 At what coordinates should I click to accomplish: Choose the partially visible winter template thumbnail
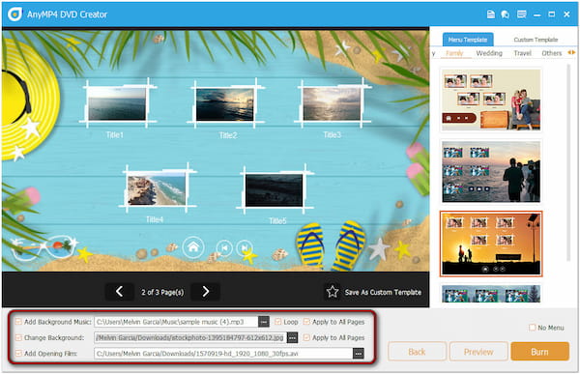click(491, 294)
